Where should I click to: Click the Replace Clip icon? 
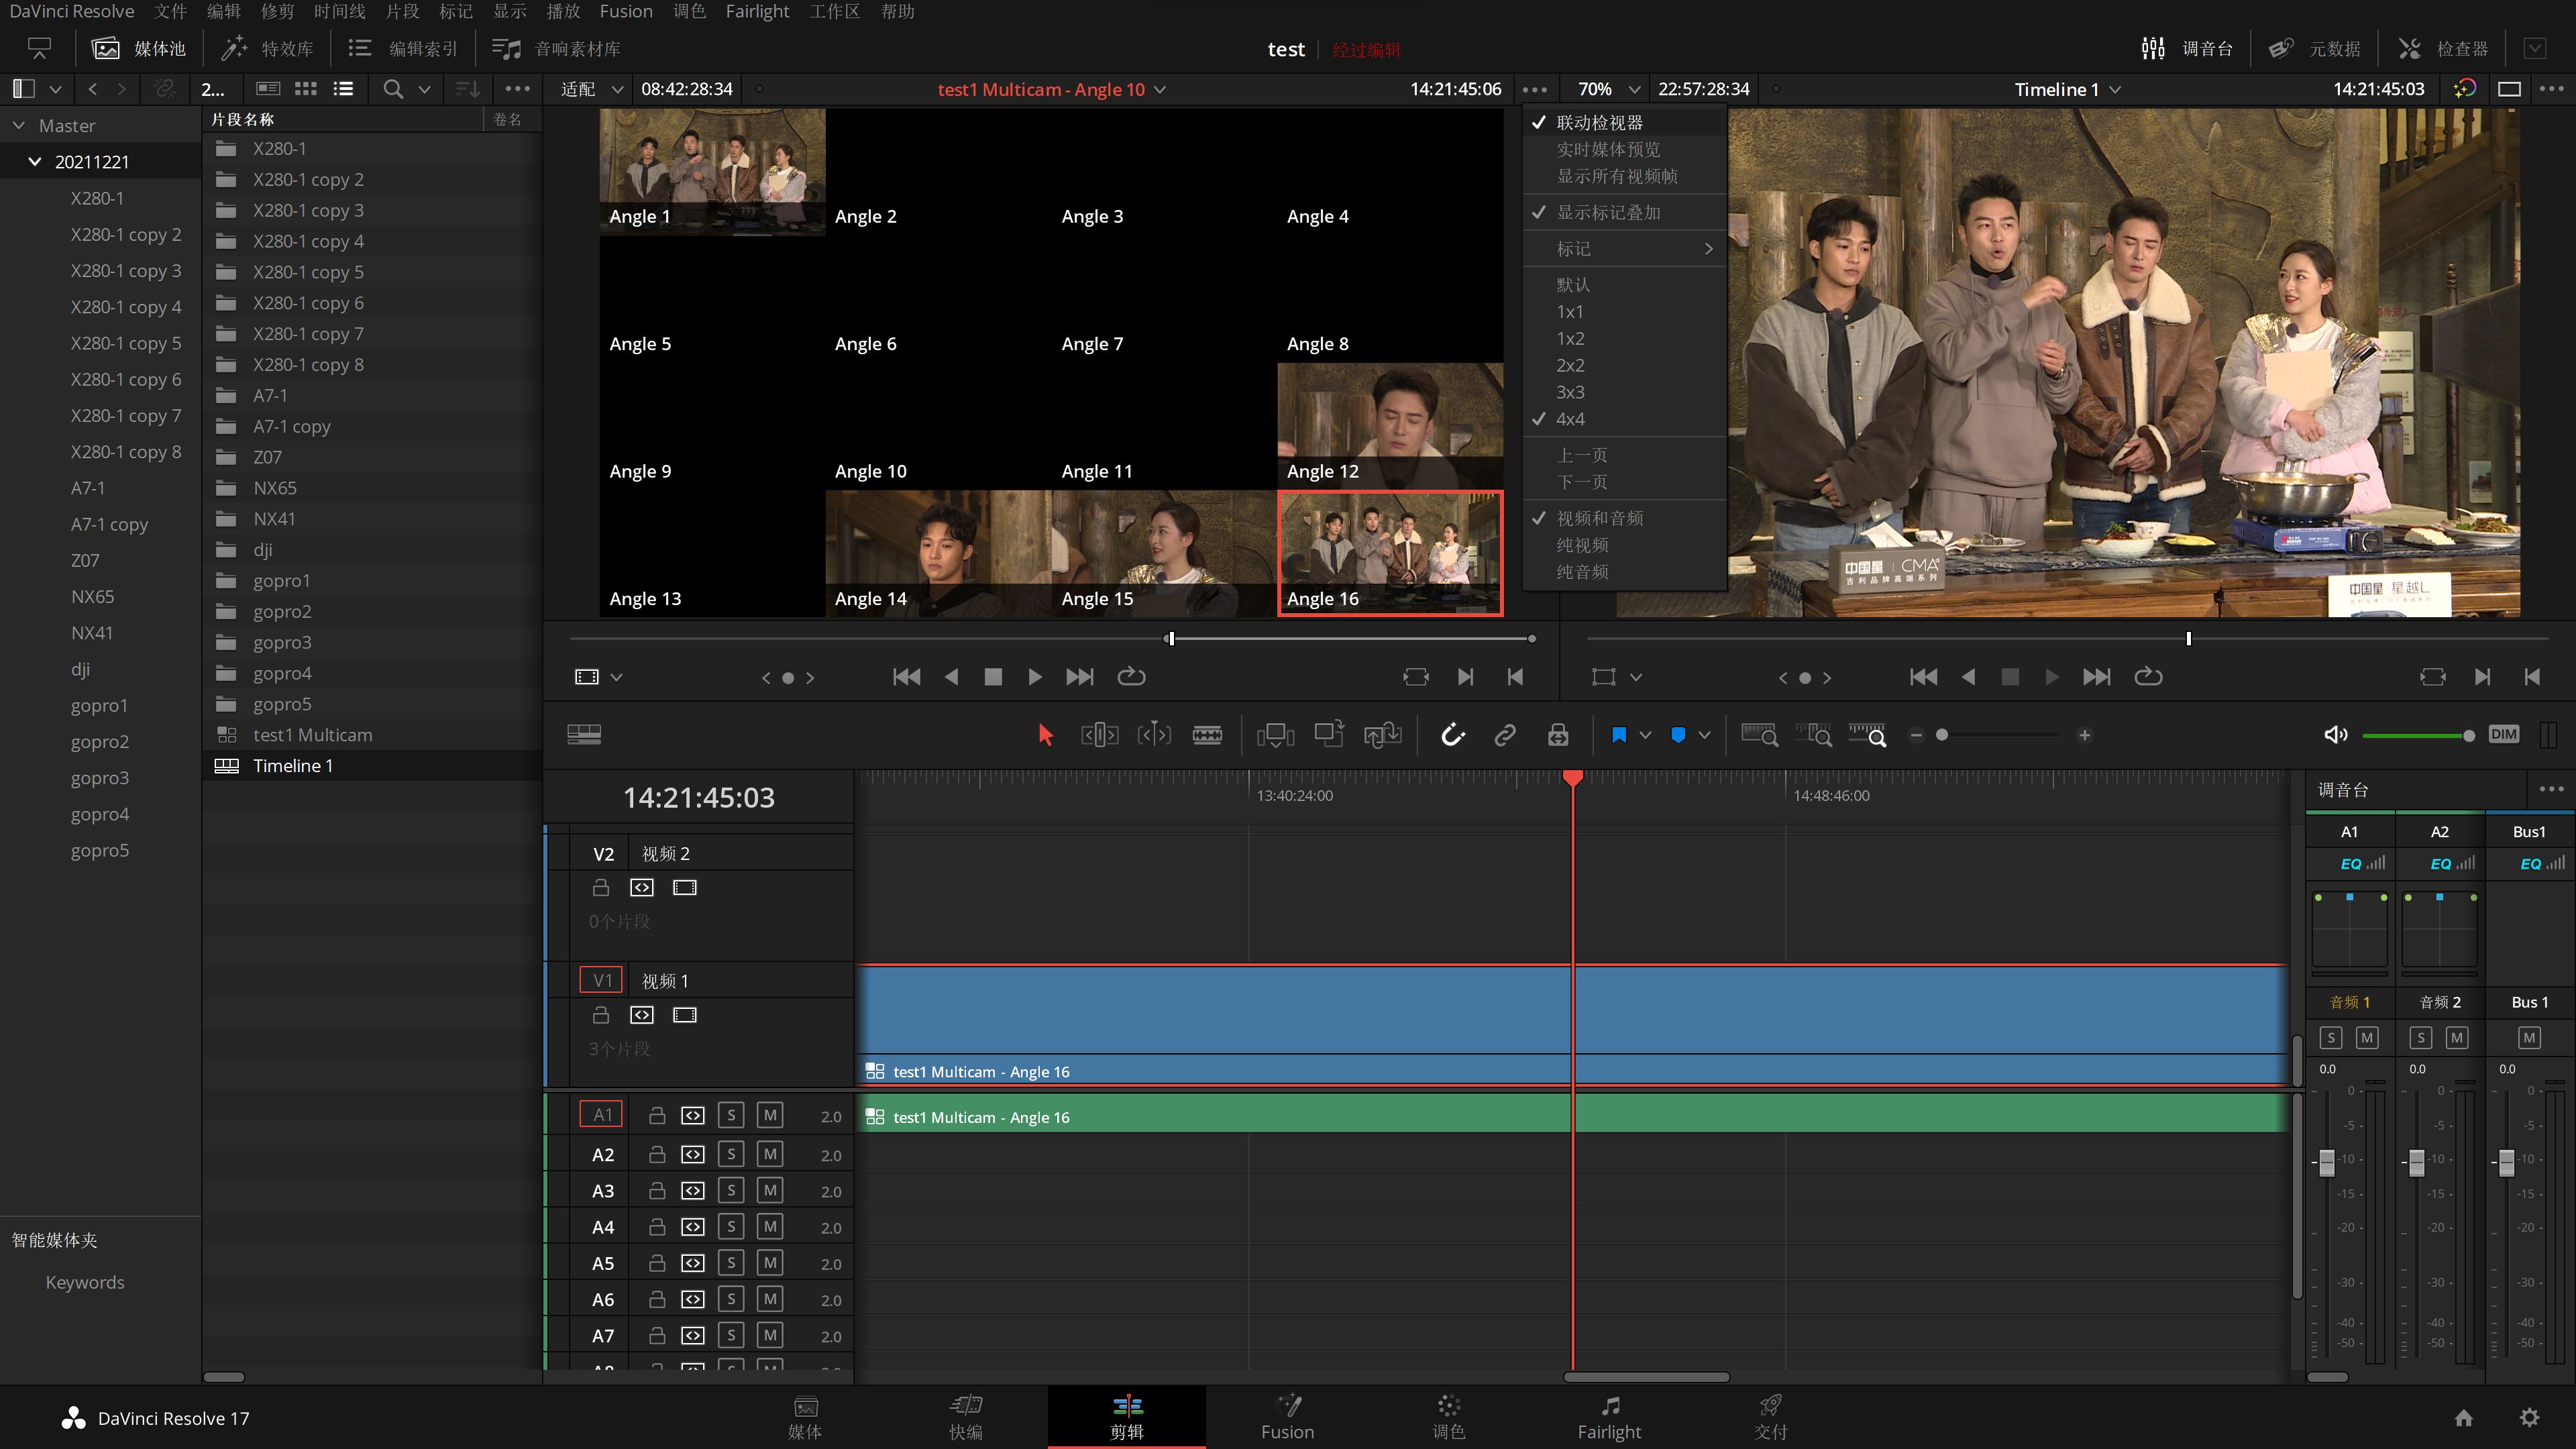[x=1383, y=735]
